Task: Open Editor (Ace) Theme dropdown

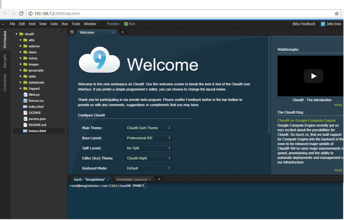Action: click(x=149, y=158)
